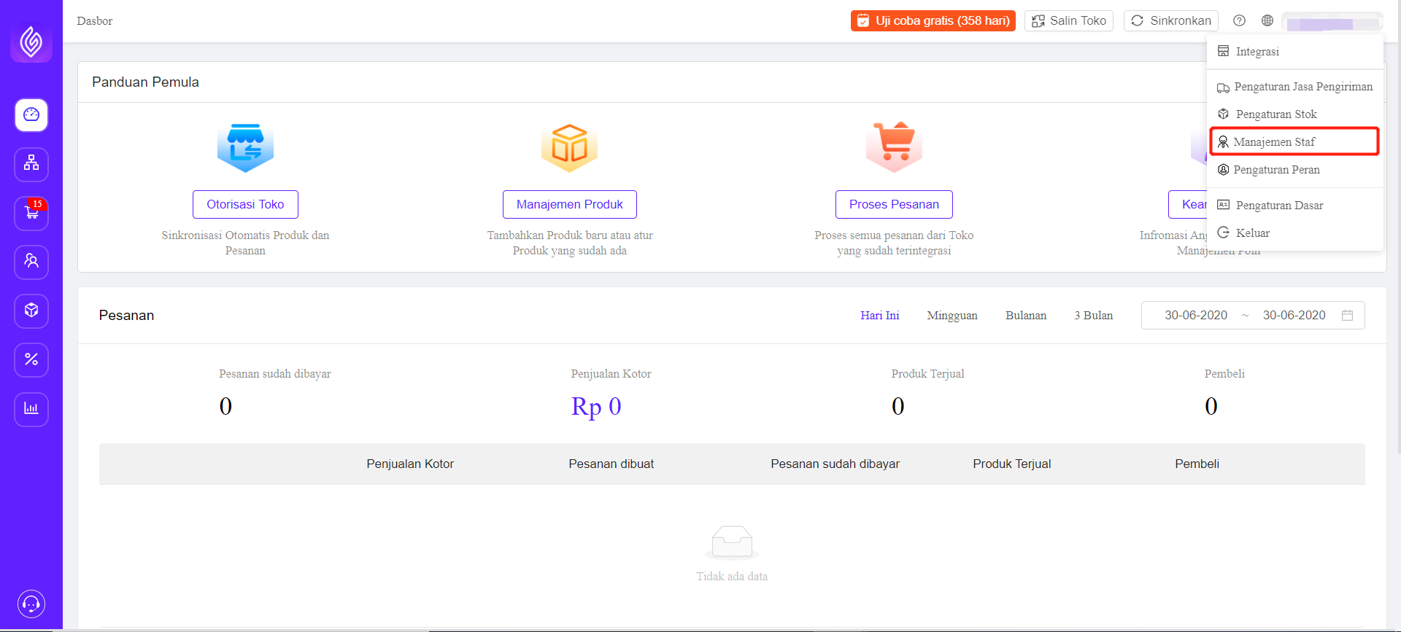Open the promotions percent icon in sidebar
This screenshot has height=632, width=1401.
pyautogui.click(x=31, y=359)
